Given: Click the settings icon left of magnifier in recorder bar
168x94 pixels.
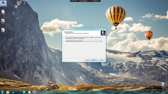Looking at the screenshot, I should (x=73, y=1).
